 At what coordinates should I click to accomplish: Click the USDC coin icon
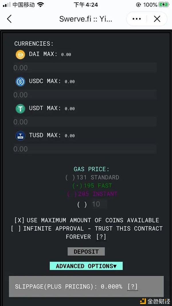tap(20, 82)
